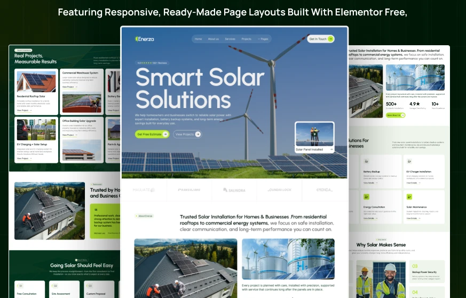Select Projects in the navigation bar
The height and width of the screenshot is (298, 466).
(247, 39)
